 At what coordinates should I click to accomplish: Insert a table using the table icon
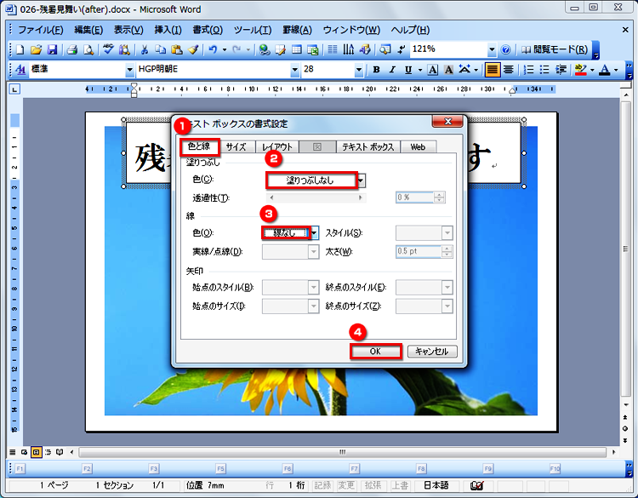click(x=297, y=49)
